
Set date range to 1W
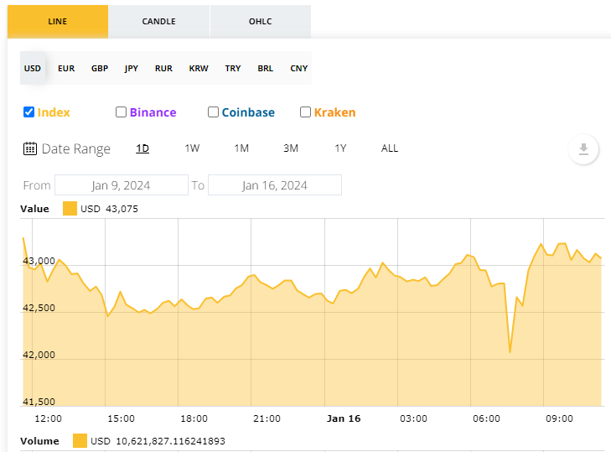pyautogui.click(x=192, y=148)
